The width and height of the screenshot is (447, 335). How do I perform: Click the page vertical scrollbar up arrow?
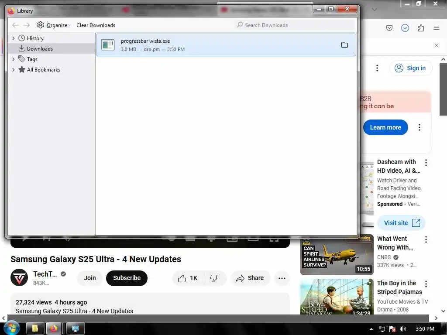[444, 59]
